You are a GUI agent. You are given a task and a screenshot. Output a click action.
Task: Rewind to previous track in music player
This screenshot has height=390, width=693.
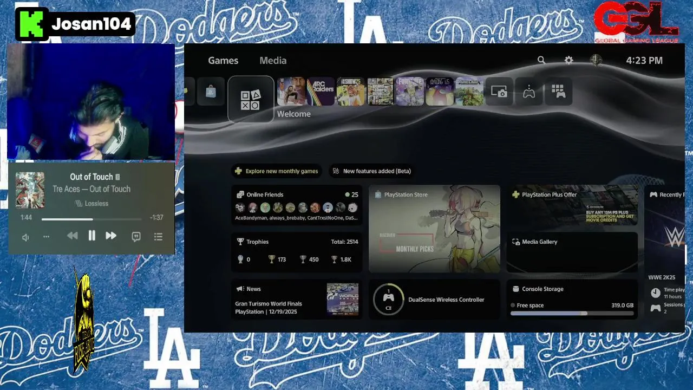72,236
